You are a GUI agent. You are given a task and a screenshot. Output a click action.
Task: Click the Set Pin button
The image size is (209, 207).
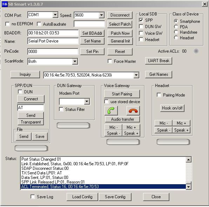pyautogui.click(x=92, y=52)
